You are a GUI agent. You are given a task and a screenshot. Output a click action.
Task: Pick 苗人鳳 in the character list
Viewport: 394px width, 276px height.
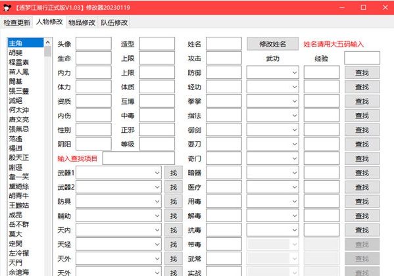pyautogui.click(x=26, y=72)
